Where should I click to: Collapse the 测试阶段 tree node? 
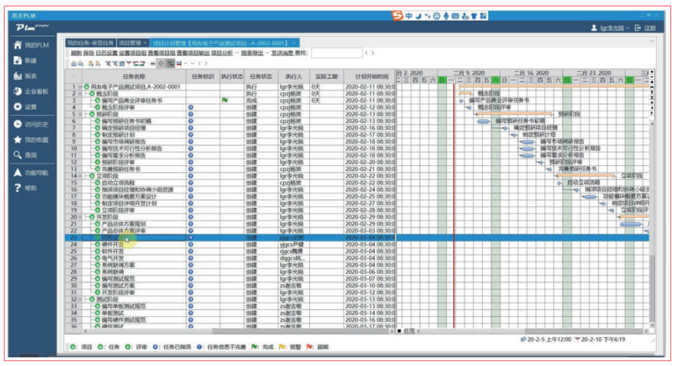(x=80, y=300)
